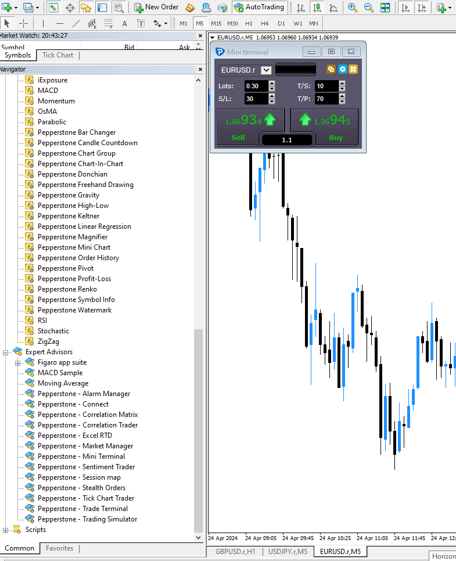
Task: Enable Chart Shift icon
Action: pos(422,7)
